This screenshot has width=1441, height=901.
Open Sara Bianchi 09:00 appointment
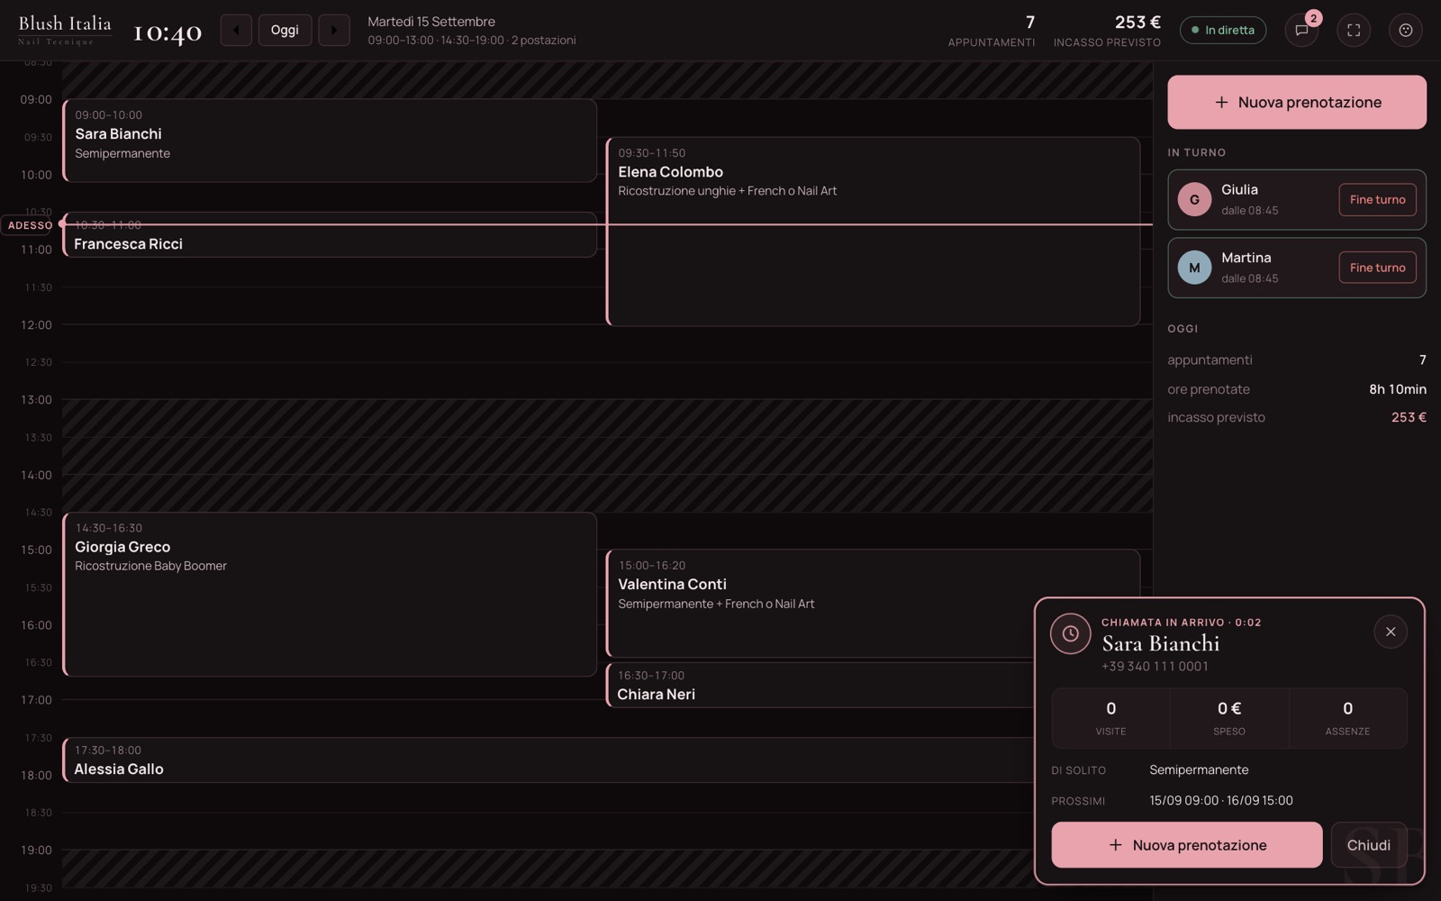click(330, 141)
